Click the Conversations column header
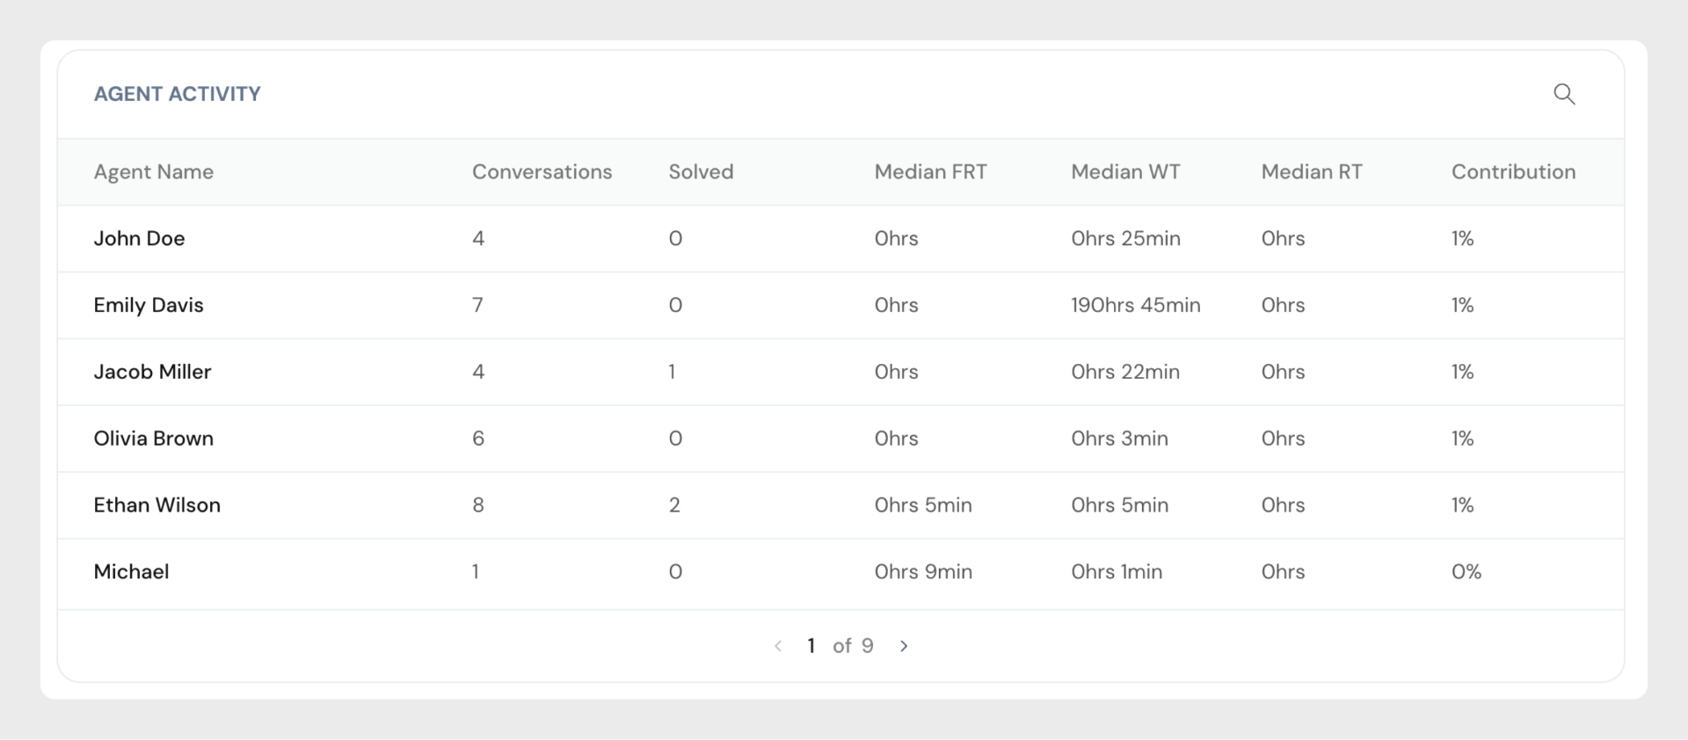This screenshot has width=1688, height=740. click(x=542, y=171)
